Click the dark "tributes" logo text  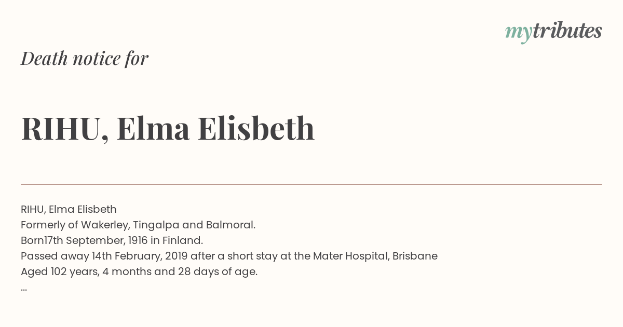(x=567, y=31)
